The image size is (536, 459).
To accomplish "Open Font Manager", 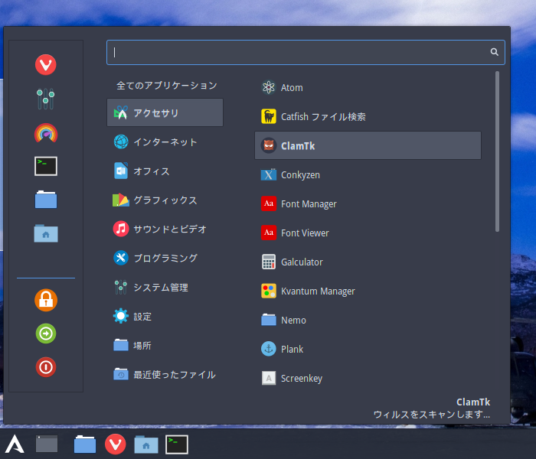I will tap(368, 204).
